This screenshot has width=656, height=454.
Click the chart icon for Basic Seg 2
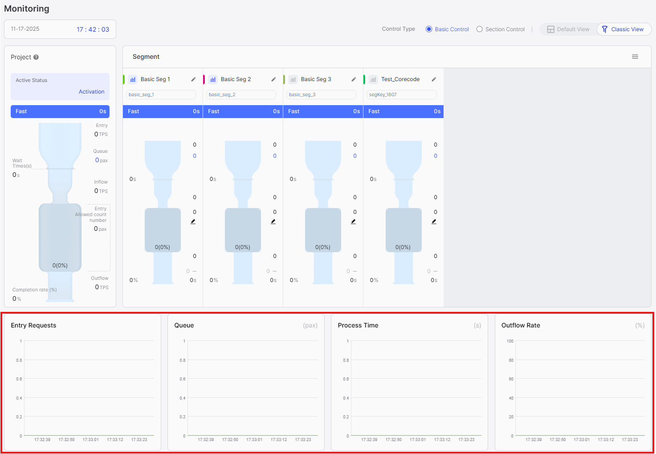[x=213, y=79]
